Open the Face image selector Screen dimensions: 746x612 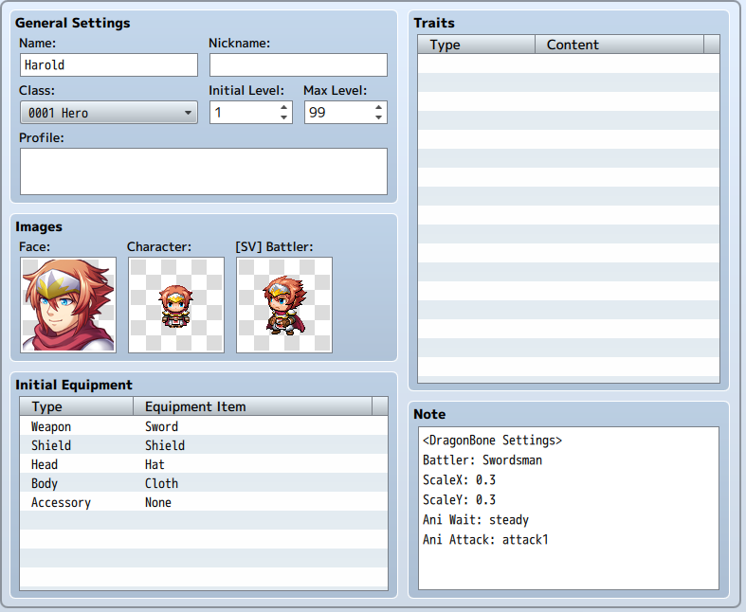tap(68, 305)
